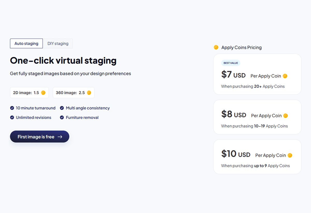Select the BEST VALUE badge
This screenshot has height=213, width=311.
coord(231,63)
